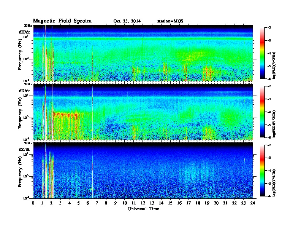The width and height of the screenshot is (301, 233).
Task: Click the dD/dt panel label
Action: pyautogui.click(x=24, y=91)
